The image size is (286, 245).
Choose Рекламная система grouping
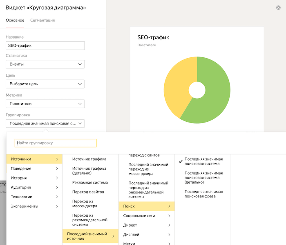(x=90, y=182)
